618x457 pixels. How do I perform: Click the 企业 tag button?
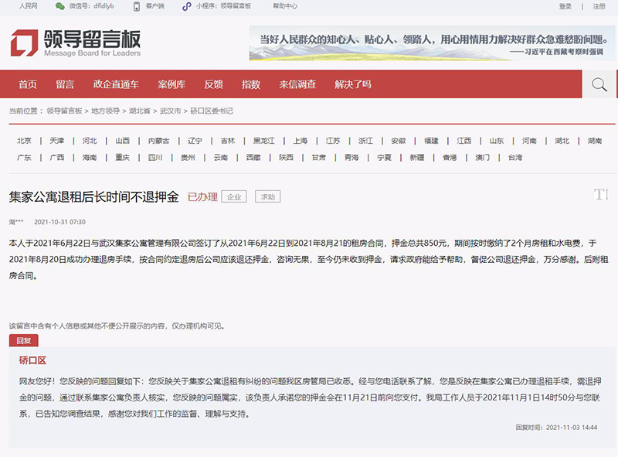point(234,196)
